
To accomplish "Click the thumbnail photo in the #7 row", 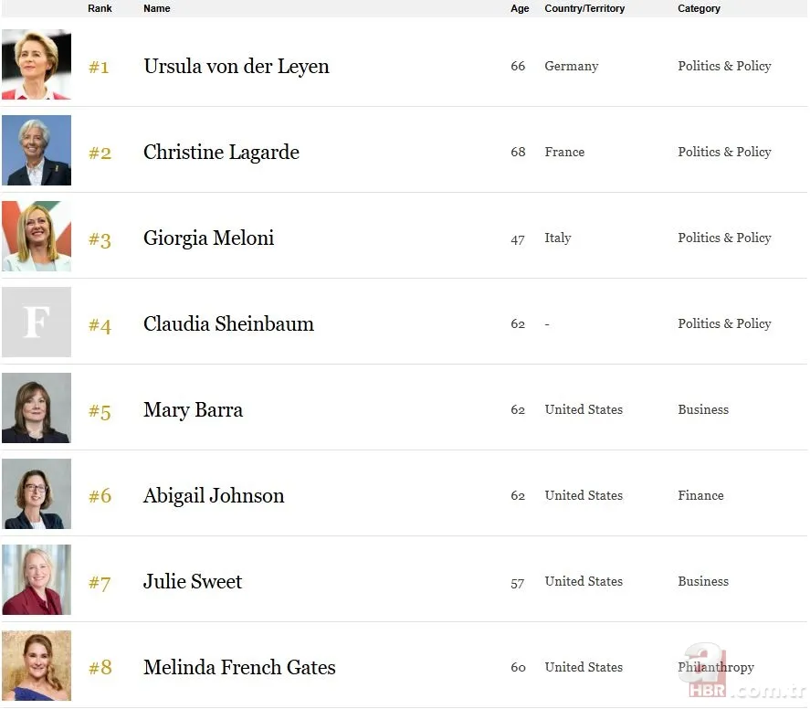I will pyautogui.click(x=37, y=580).
